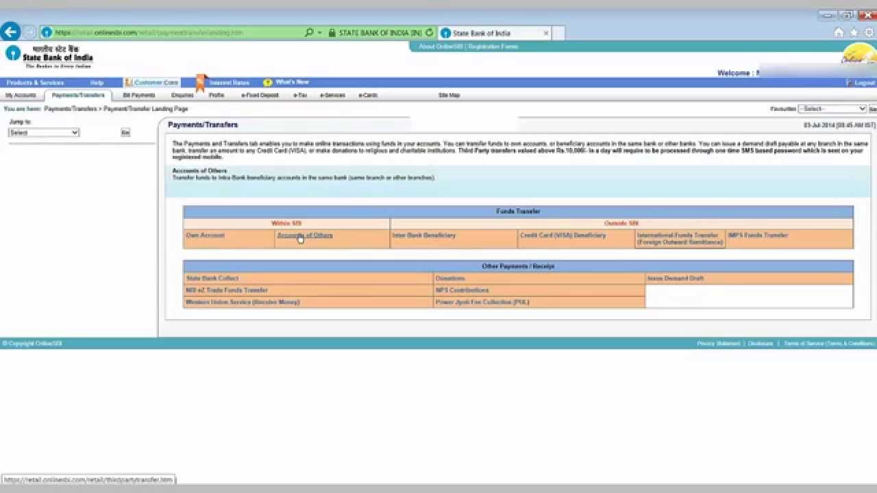The height and width of the screenshot is (493, 877).
Task: Click the IMPS Funds Transfer link
Action: pyautogui.click(x=758, y=236)
